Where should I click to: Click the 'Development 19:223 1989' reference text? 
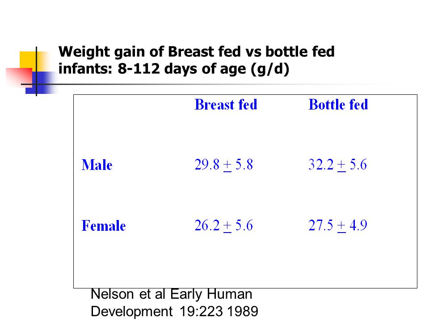174,312
